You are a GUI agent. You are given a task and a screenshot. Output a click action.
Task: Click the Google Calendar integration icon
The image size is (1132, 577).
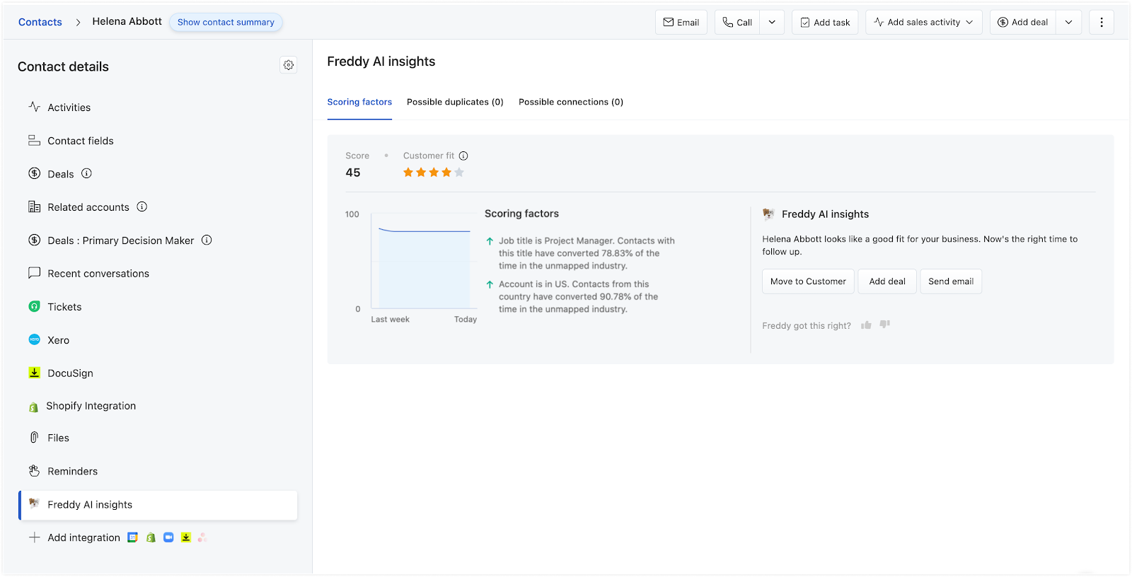tap(132, 537)
